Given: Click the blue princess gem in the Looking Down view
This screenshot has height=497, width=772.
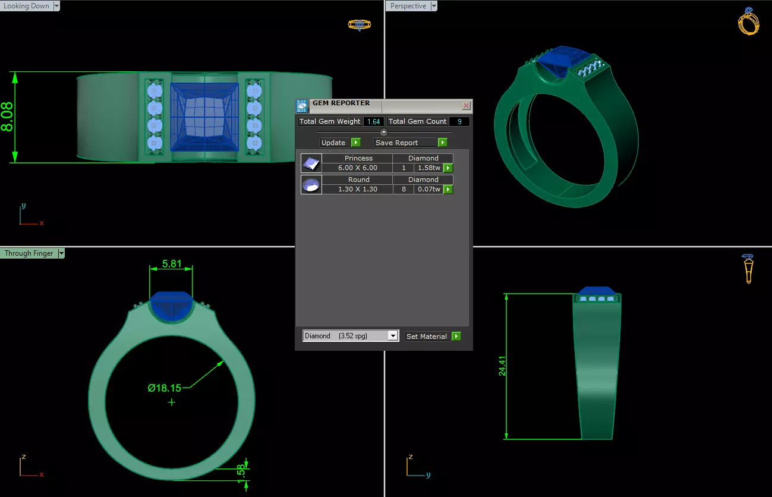Looking at the screenshot, I should [x=205, y=117].
